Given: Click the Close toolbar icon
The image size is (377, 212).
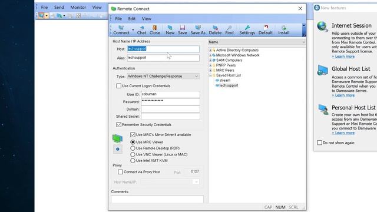Looking at the screenshot, I should tap(154, 30).
